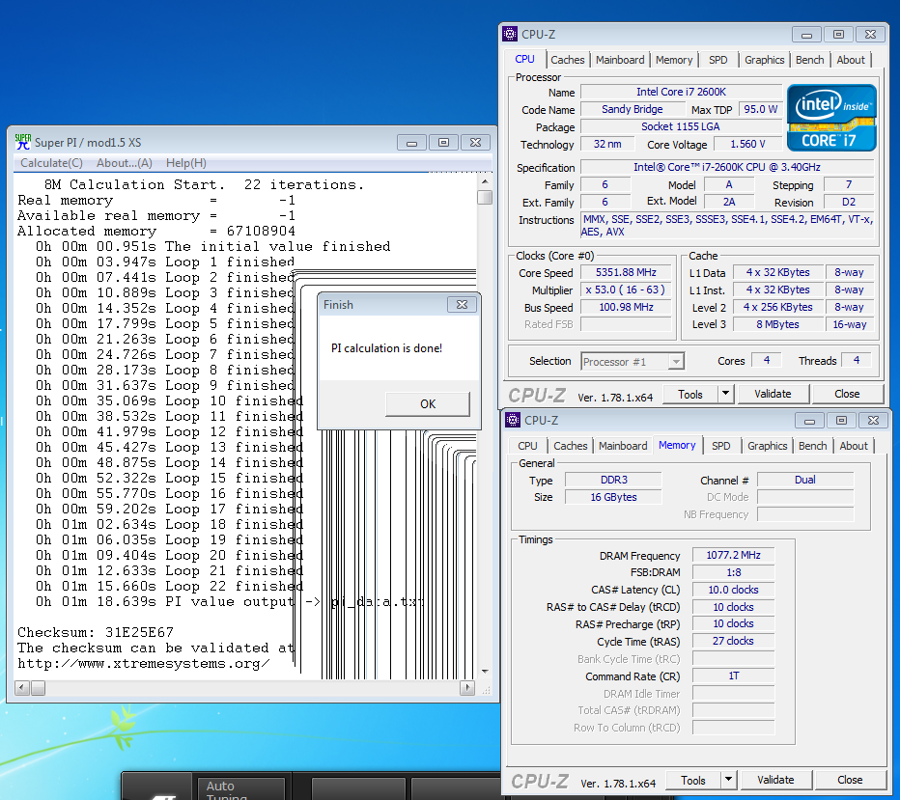Open the Help(H) menu in Super PI
Screen dimensions: 900x800
pos(186,163)
